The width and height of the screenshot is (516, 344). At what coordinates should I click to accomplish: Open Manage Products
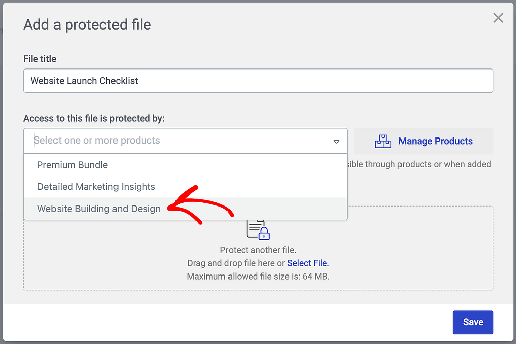[424, 141]
